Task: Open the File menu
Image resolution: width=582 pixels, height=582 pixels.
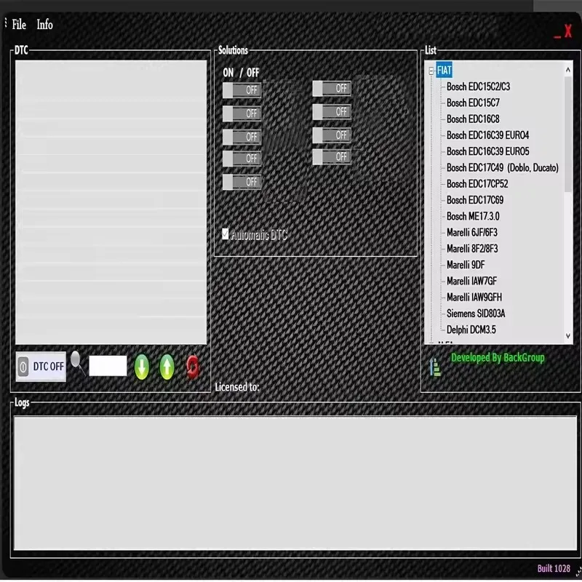Action: (19, 25)
